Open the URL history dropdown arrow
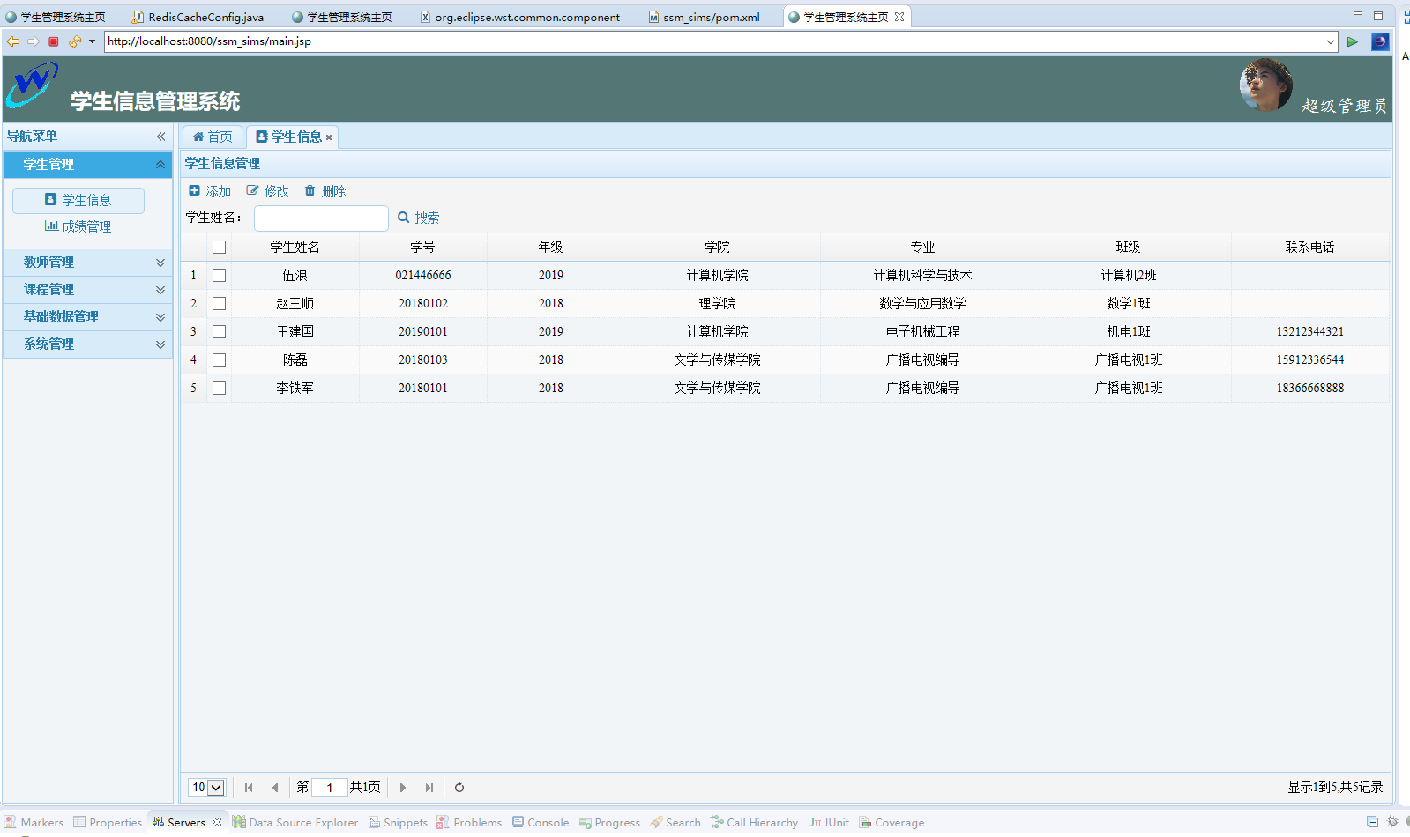Image resolution: width=1410 pixels, height=837 pixels. click(1331, 41)
